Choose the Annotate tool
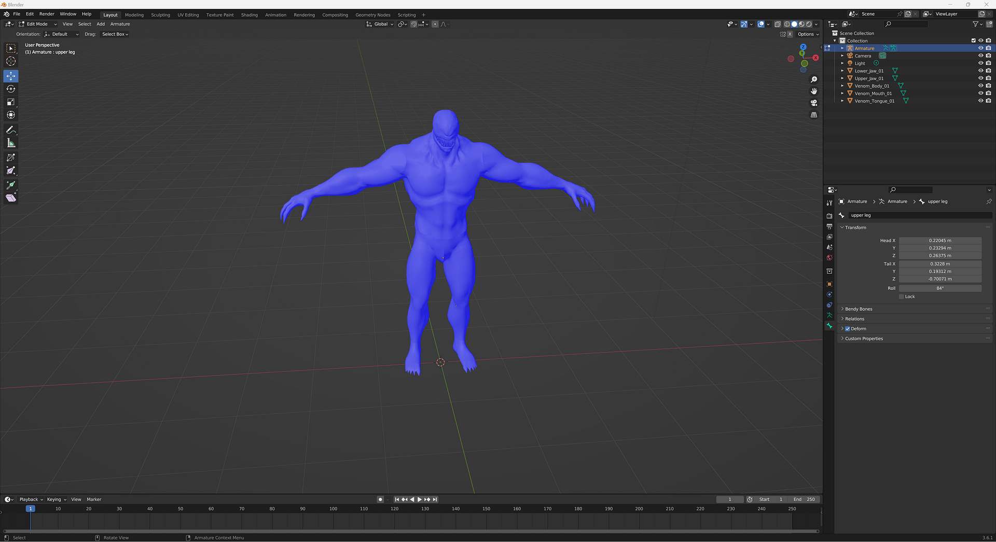996x542 pixels. point(11,130)
